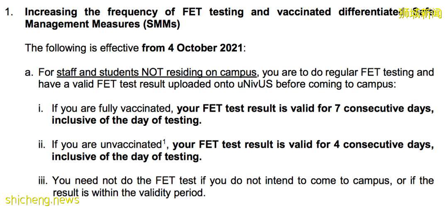Screen dimensions: 448x208
Task: Click the sub-item marker "i."
Action: click(41, 109)
